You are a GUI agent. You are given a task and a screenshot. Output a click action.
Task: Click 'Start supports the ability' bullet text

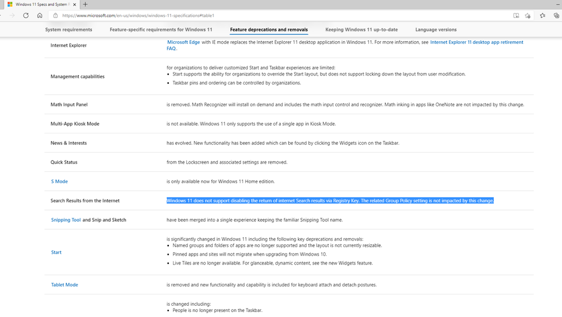pyautogui.click(x=319, y=74)
